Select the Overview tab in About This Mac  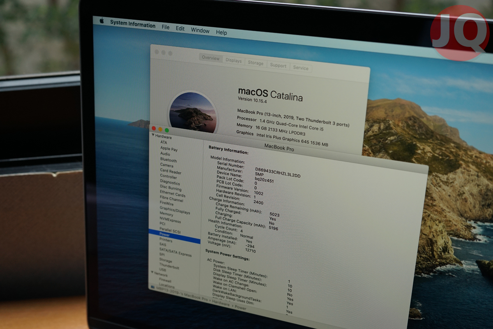[x=211, y=58]
